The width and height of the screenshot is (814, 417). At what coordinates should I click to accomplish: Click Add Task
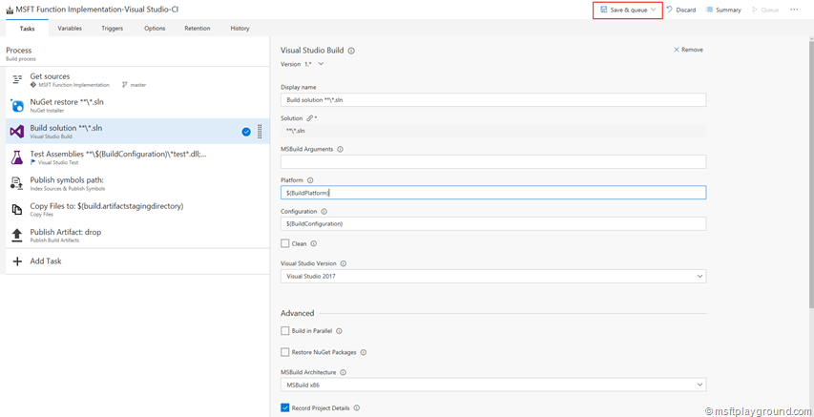[x=46, y=261]
